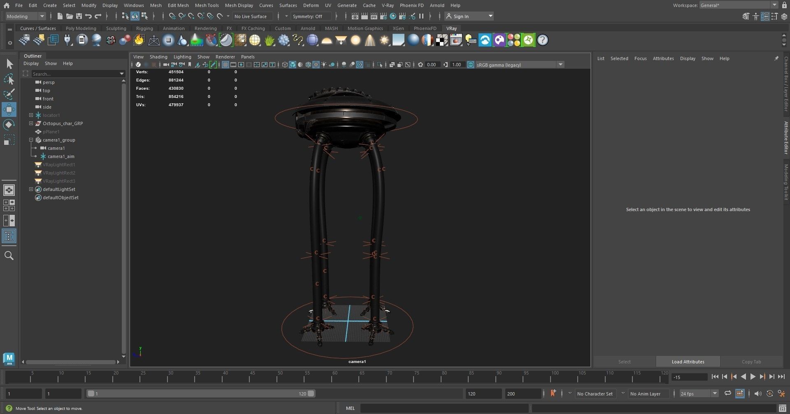Click the Undo arrow in status line
Image resolution: width=790 pixels, height=414 pixels.
(88, 16)
